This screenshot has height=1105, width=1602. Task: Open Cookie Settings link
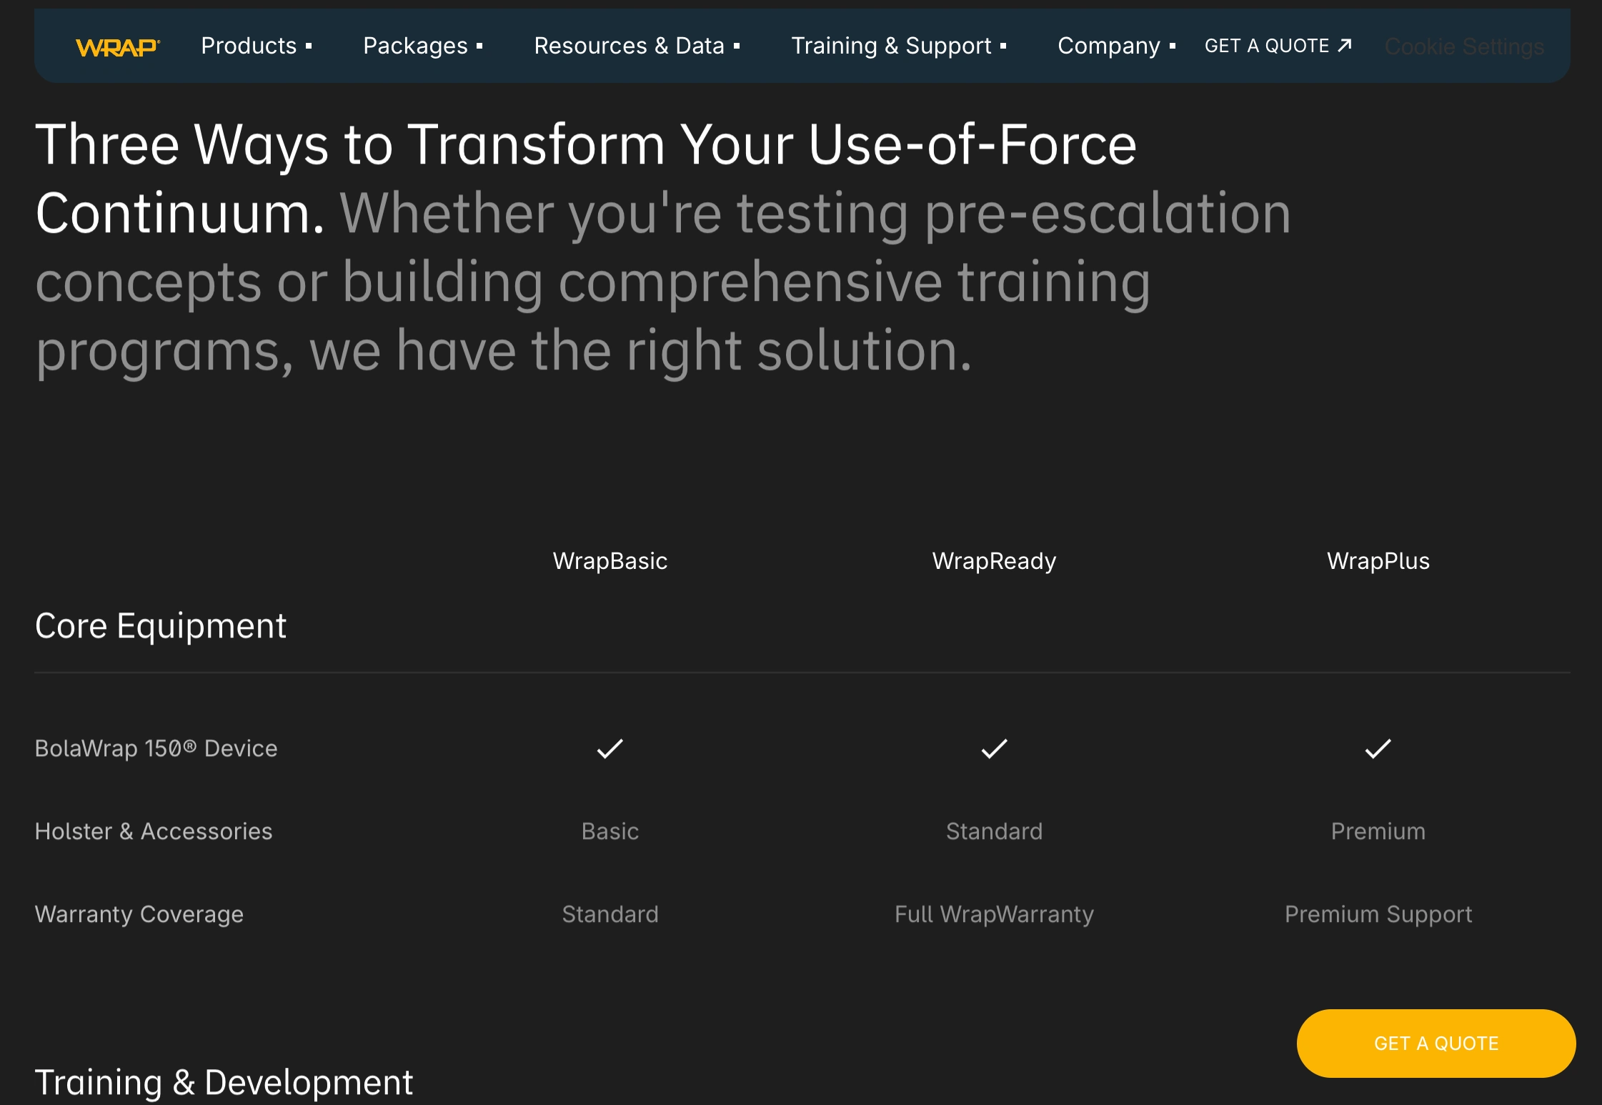pyautogui.click(x=1464, y=46)
